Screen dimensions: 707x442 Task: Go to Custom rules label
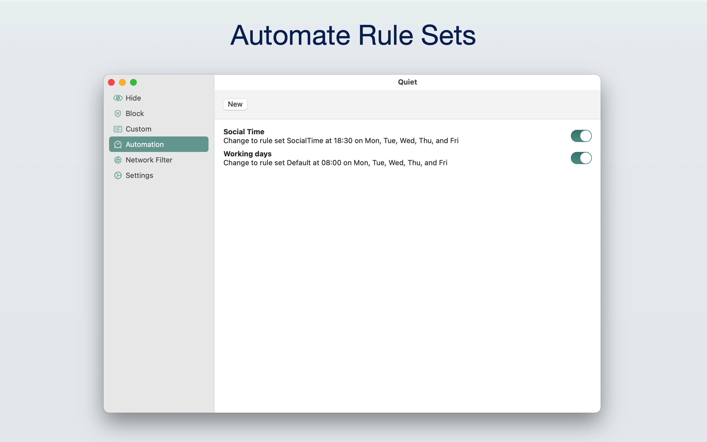click(x=138, y=129)
